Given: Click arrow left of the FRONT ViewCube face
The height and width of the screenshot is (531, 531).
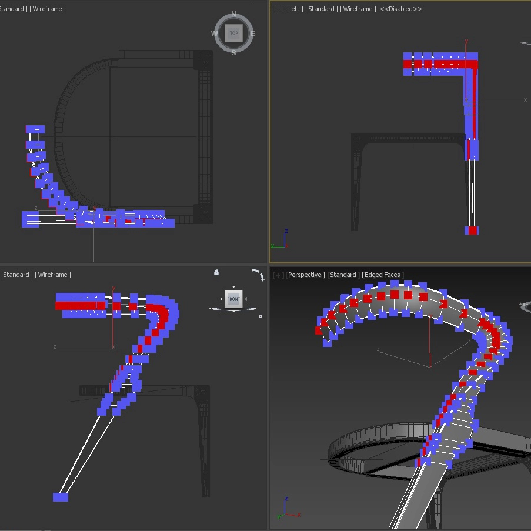Looking at the screenshot, I should (222, 299).
